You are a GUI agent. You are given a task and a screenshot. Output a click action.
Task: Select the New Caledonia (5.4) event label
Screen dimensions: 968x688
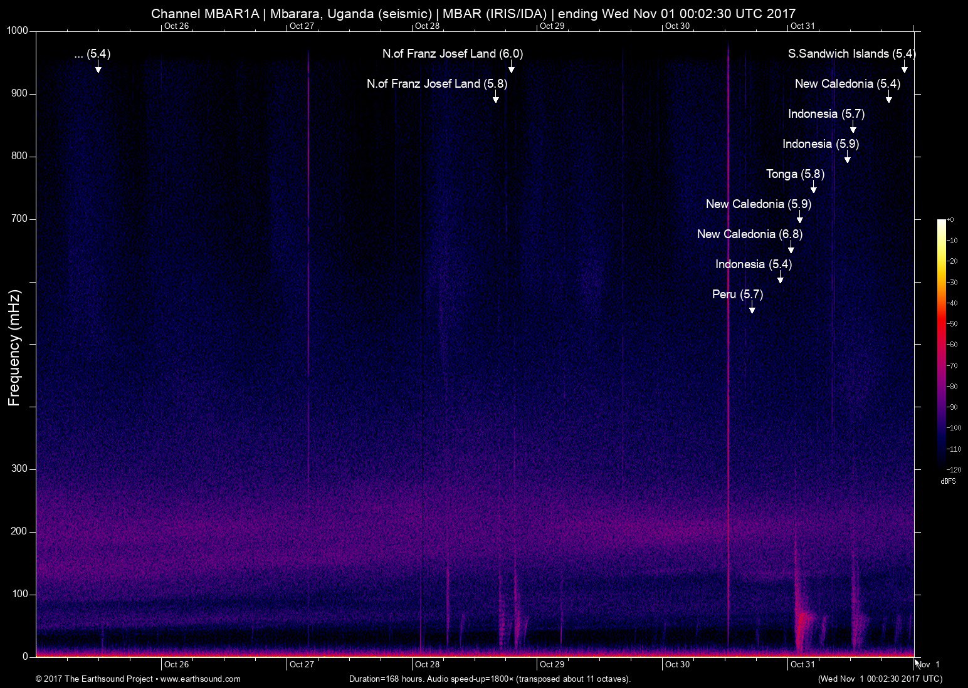click(x=847, y=84)
